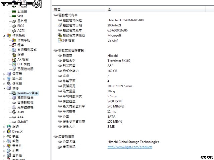The image size is (214, 160).
Task: Select the 網路 network globe icon
Action: 9,127
